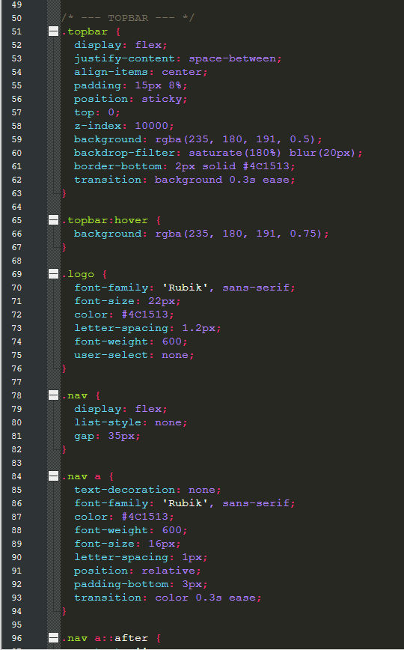Viewport: 404px width, 650px height.
Task: Collapse the .nav rule fold marker
Action: click(x=53, y=395)
